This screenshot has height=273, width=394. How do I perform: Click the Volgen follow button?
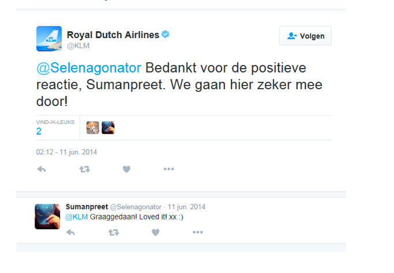305,36
